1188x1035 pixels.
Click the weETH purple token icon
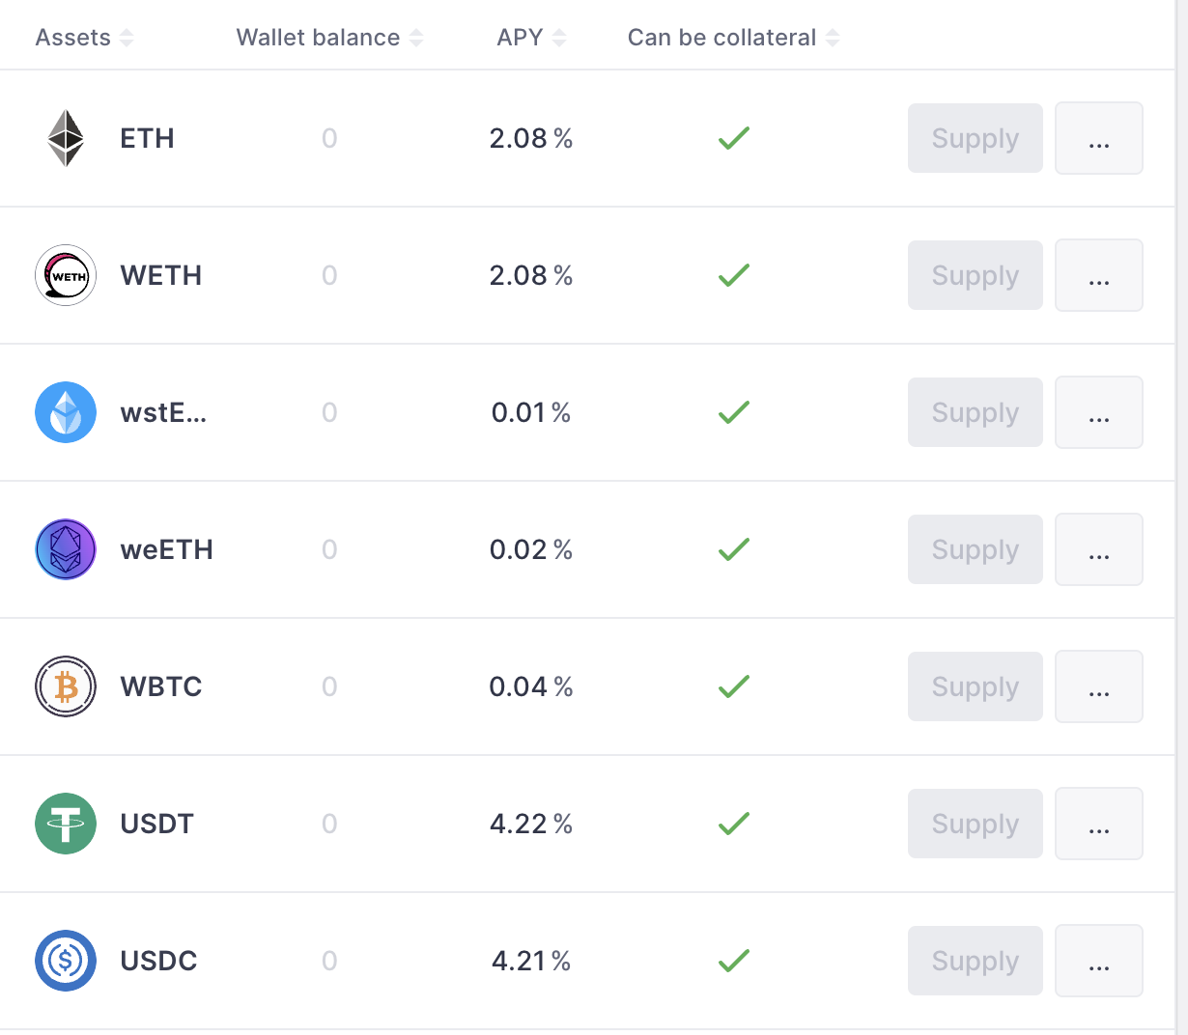click(66, 549)
